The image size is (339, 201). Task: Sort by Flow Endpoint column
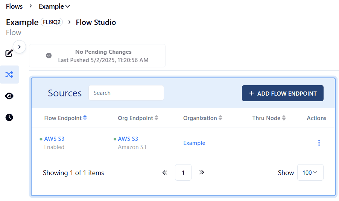point(65,118)
